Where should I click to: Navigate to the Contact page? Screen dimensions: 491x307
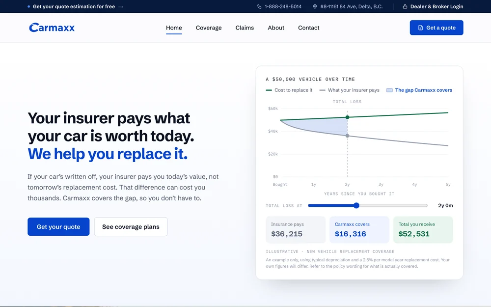(x=308, y=28)
